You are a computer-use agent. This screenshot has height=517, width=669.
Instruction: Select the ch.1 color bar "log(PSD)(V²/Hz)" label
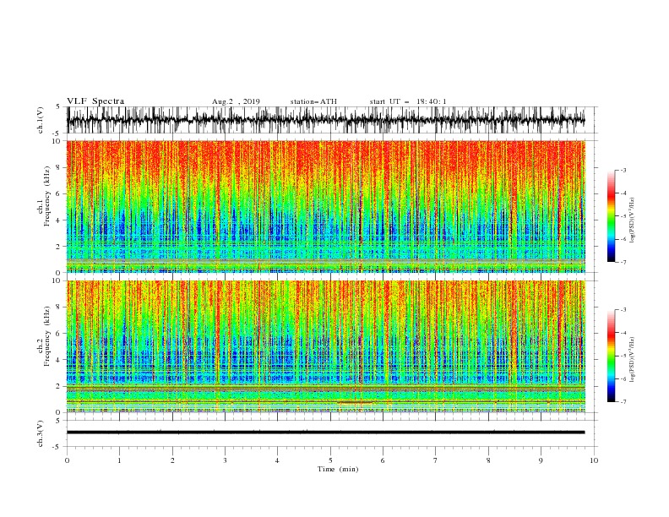pyautogui.click(x=633, y=220)
